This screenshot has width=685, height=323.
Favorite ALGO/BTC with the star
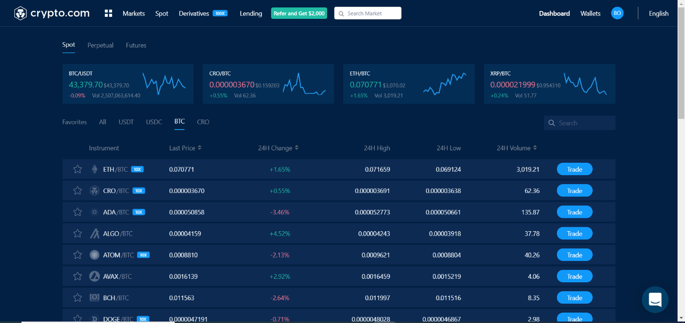point(77,233)
